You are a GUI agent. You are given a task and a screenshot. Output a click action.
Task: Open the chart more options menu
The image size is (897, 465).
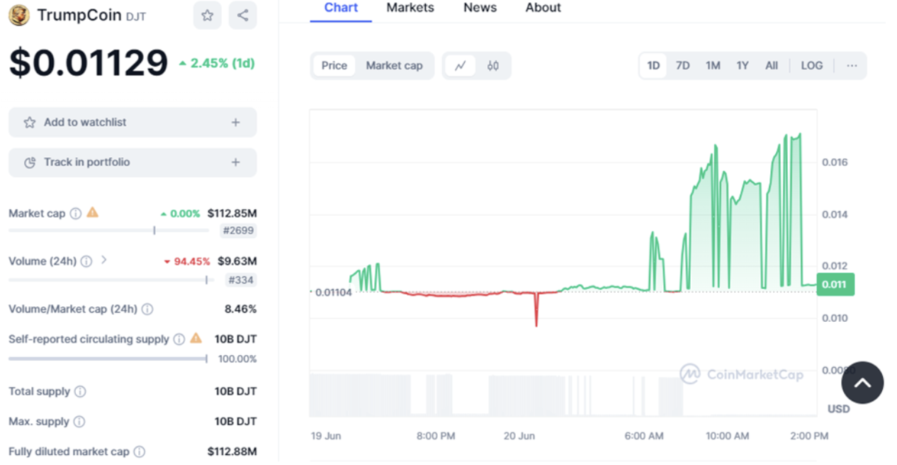852,66
